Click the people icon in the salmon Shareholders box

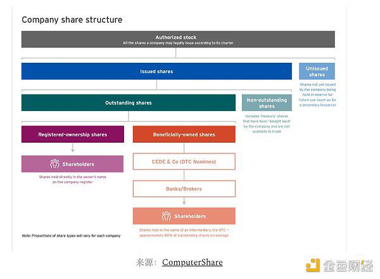(x=166, y=216)
